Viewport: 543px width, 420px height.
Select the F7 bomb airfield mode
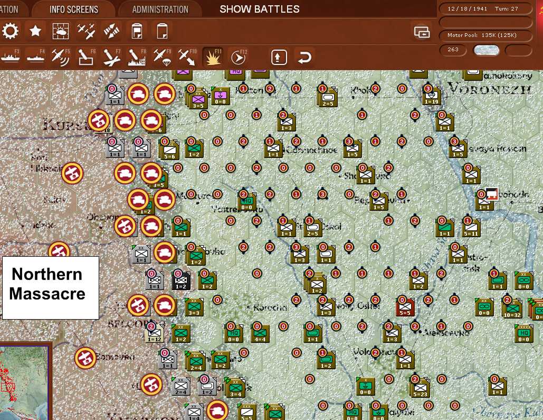pos(111,57)
